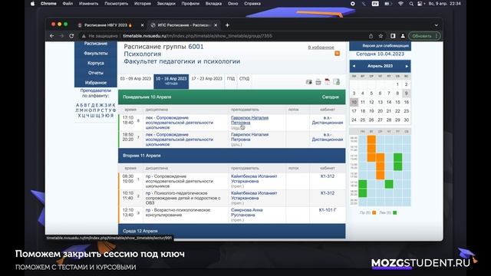The width and height of the screenshot is (491, 276).
Task: Click the Excel export icon
Action: (x=336, y=82)
